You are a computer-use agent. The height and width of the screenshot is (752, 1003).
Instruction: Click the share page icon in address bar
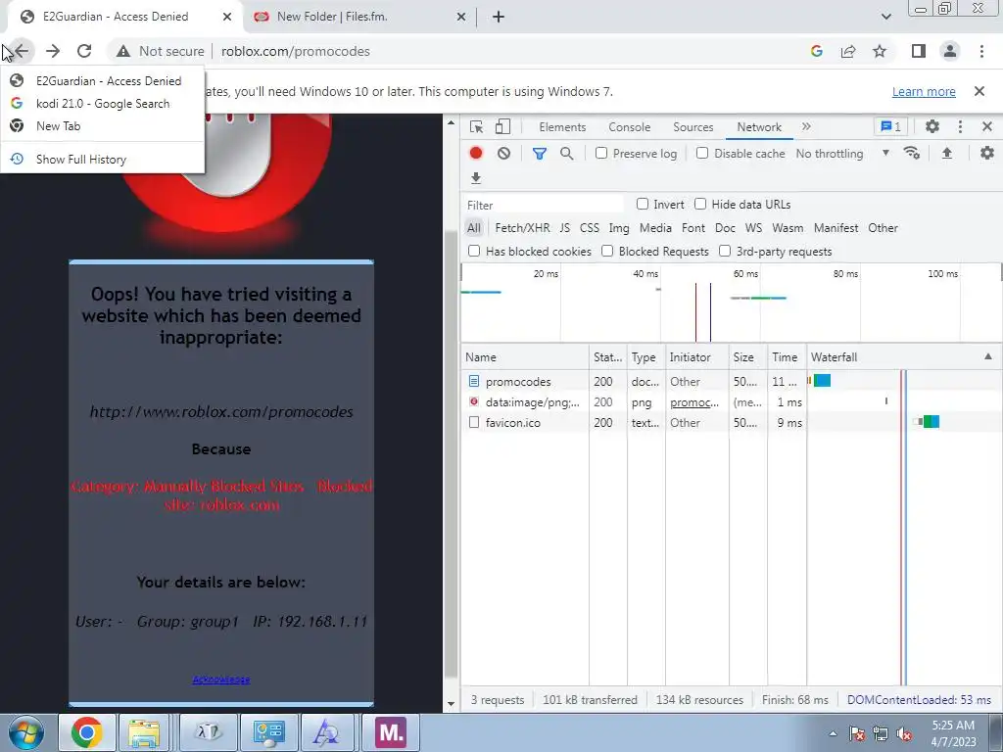[848, 51]
